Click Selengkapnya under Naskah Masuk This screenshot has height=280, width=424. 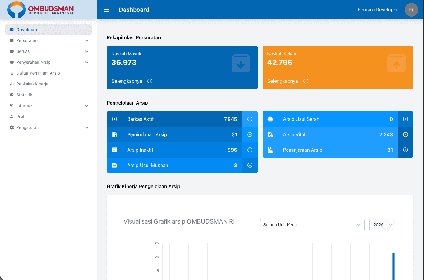[x=132, y=81]
